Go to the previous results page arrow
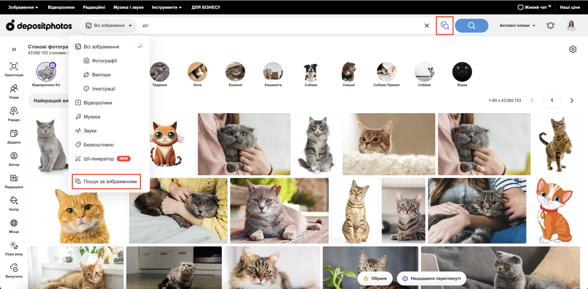 coord(532,101)
